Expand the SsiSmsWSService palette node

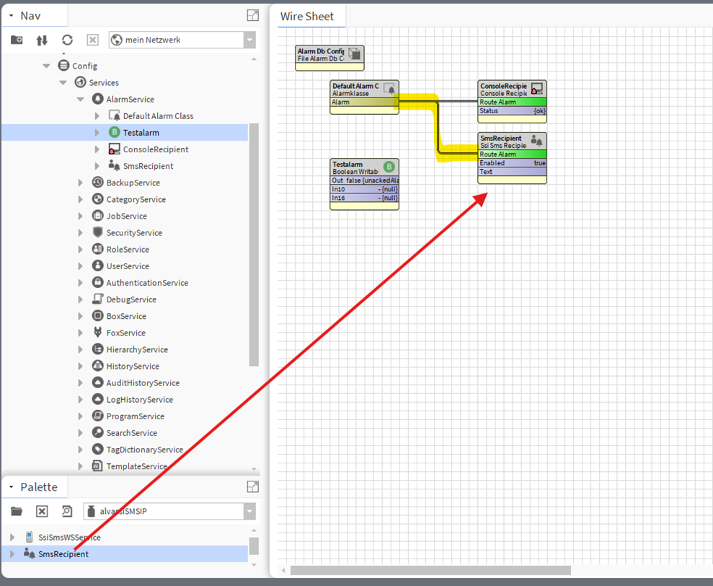pyautogui.click(x=12, y=537)
